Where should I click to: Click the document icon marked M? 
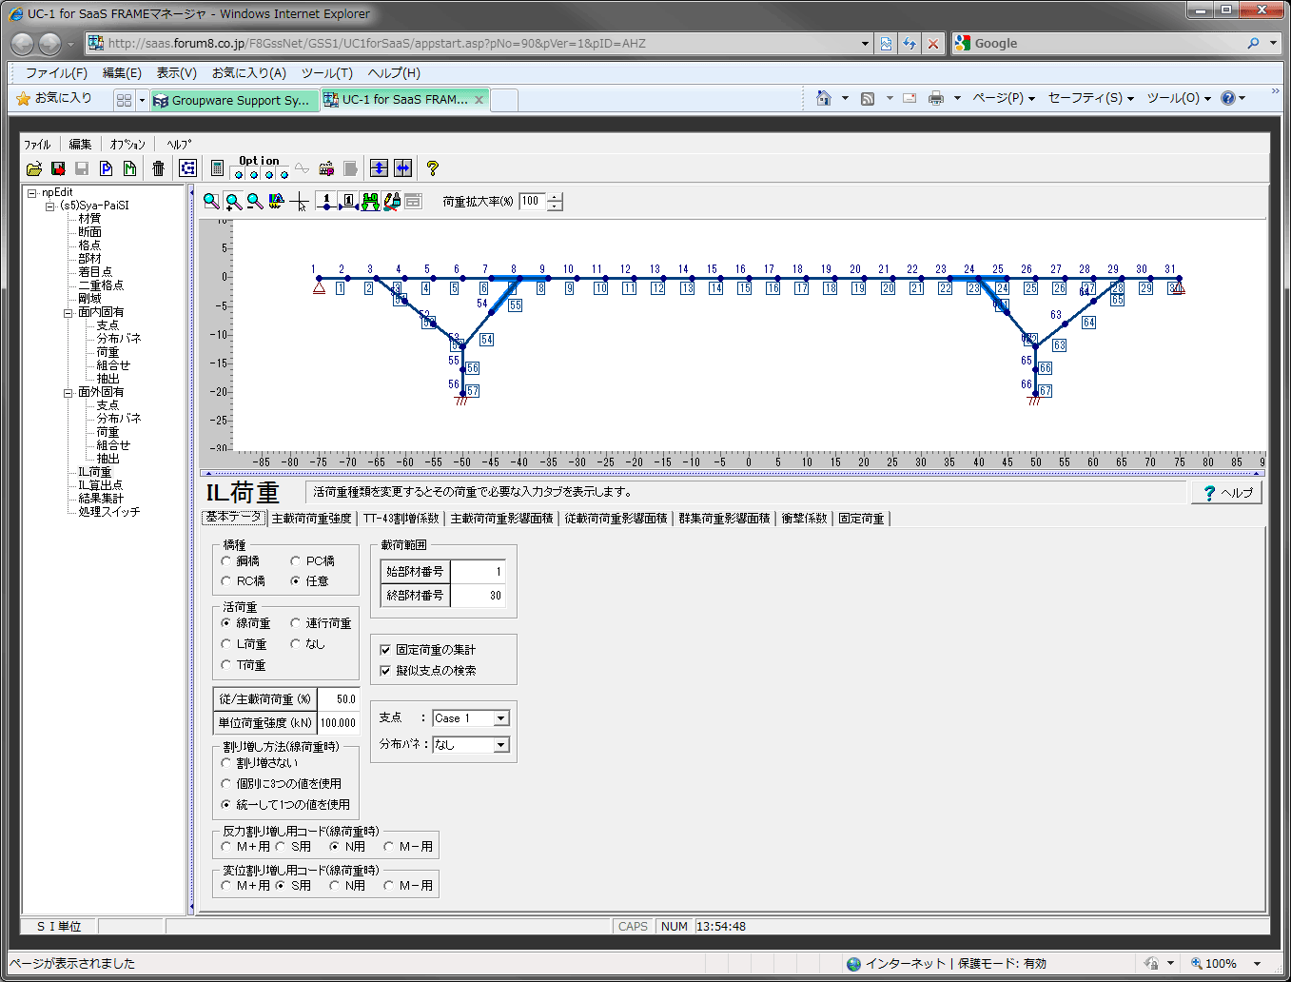point(129,168)
